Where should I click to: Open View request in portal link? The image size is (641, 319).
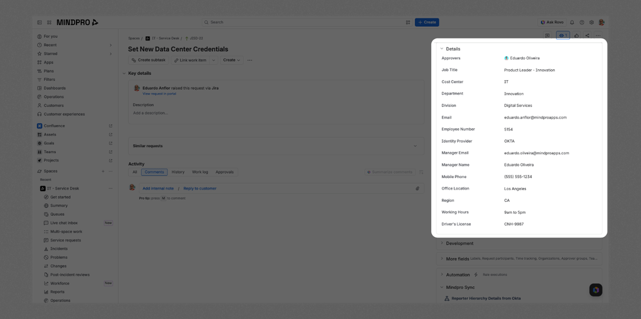[x=159, y=94]
